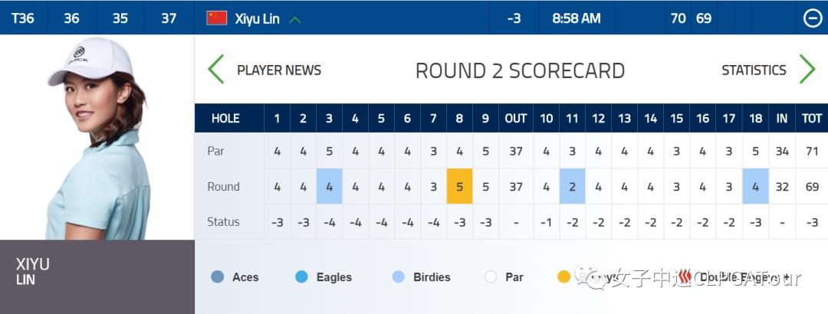The height and width of the screenshot is (314, 828).
Task: Open Player News section
Action: [278, 70]
